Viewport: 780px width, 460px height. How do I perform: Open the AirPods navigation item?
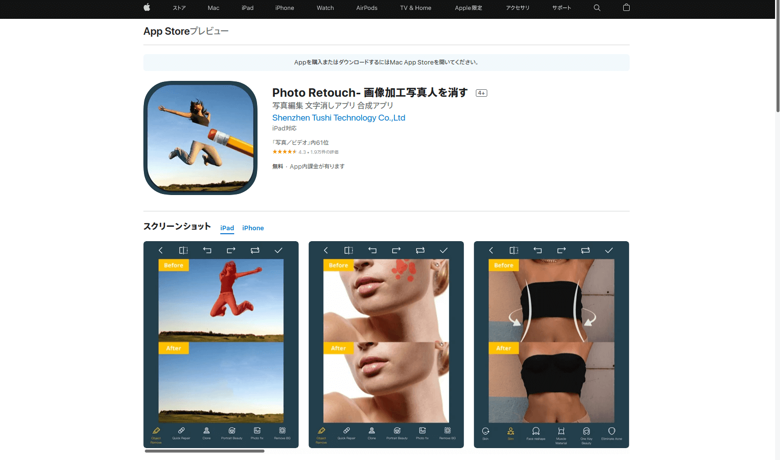(367, 8)
